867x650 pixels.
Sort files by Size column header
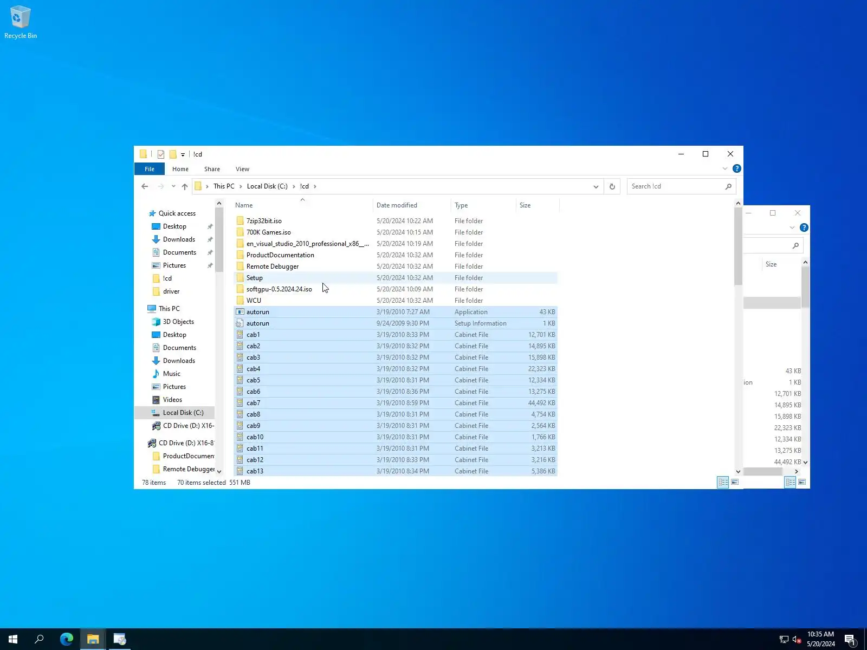pyautogui.click(x=538, y=205)
